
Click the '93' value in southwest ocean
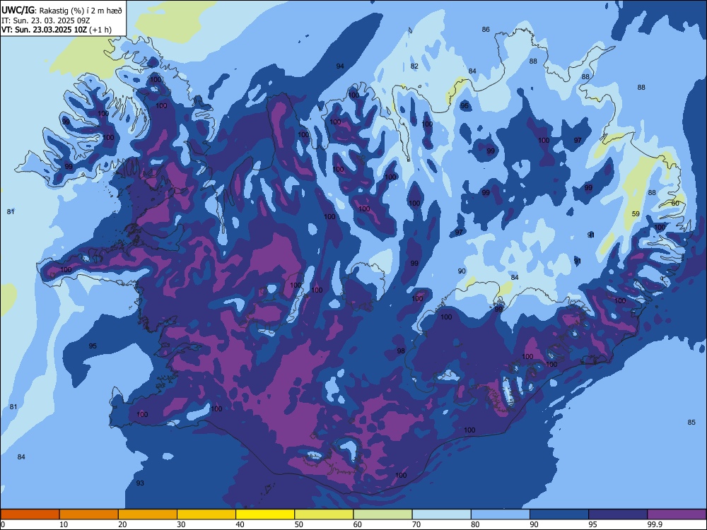point(140,483)
